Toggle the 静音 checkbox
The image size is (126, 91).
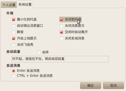(14, 32)
